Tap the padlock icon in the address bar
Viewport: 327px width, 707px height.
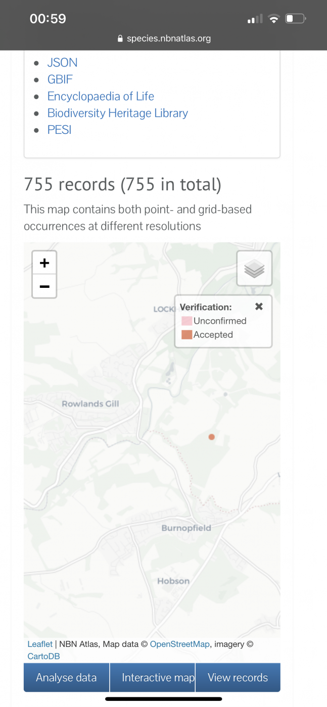click(x=120, y=38)
